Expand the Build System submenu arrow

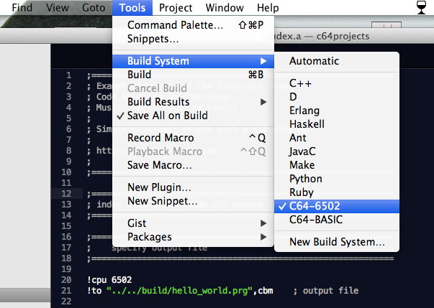coord(263,61)
